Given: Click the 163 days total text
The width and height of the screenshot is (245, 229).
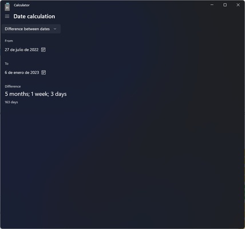Looking at the screenshot, I should point(11,102).
